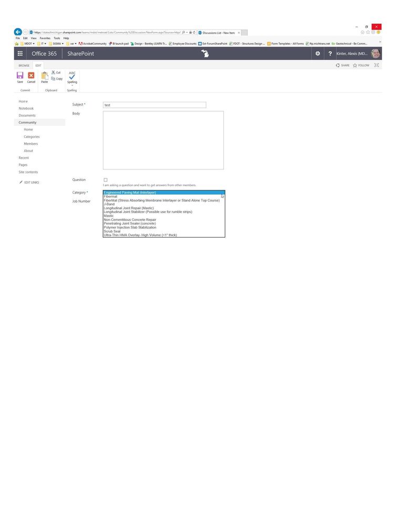The width and height of the screenshot is (396, 524).
Task: Cancel the new item form
Action: (31, 77)
